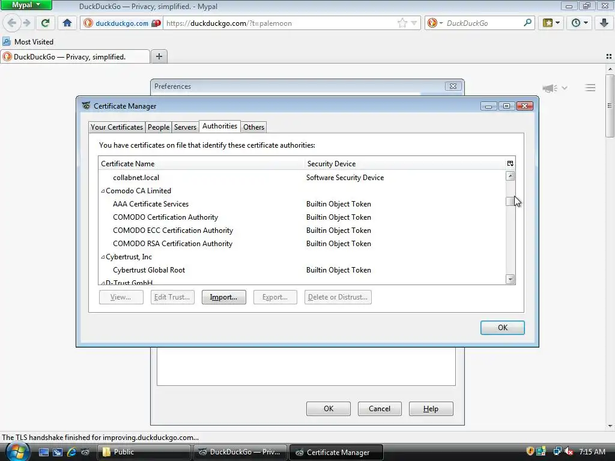Select the DuckDuckGo — Privacy, simplified tab
Image resolution: width=615 pixels, height=461 pixels.
(x=75, y=57)
